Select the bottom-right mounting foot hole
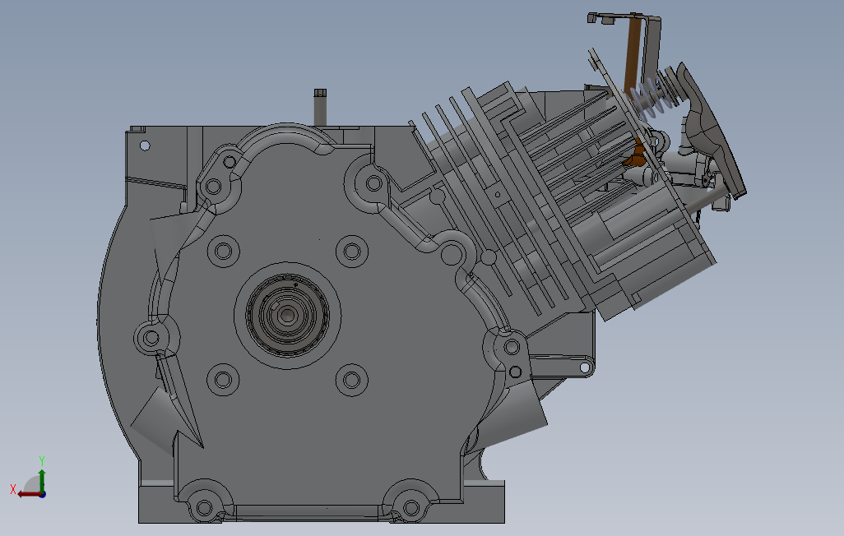 (x=411, y=507)
